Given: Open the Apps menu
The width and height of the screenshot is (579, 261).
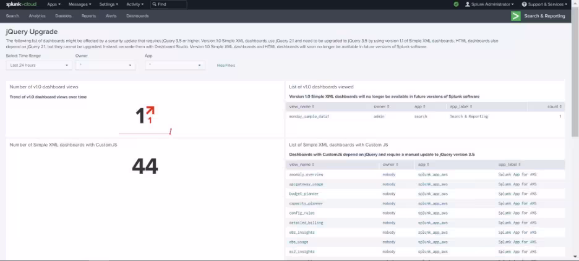Looking at the screenshot, I should coord(54,4).
